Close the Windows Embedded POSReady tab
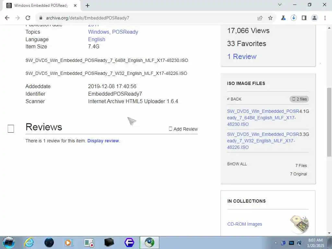The height and width of the screenshot is (249, 332). [75, 6]
